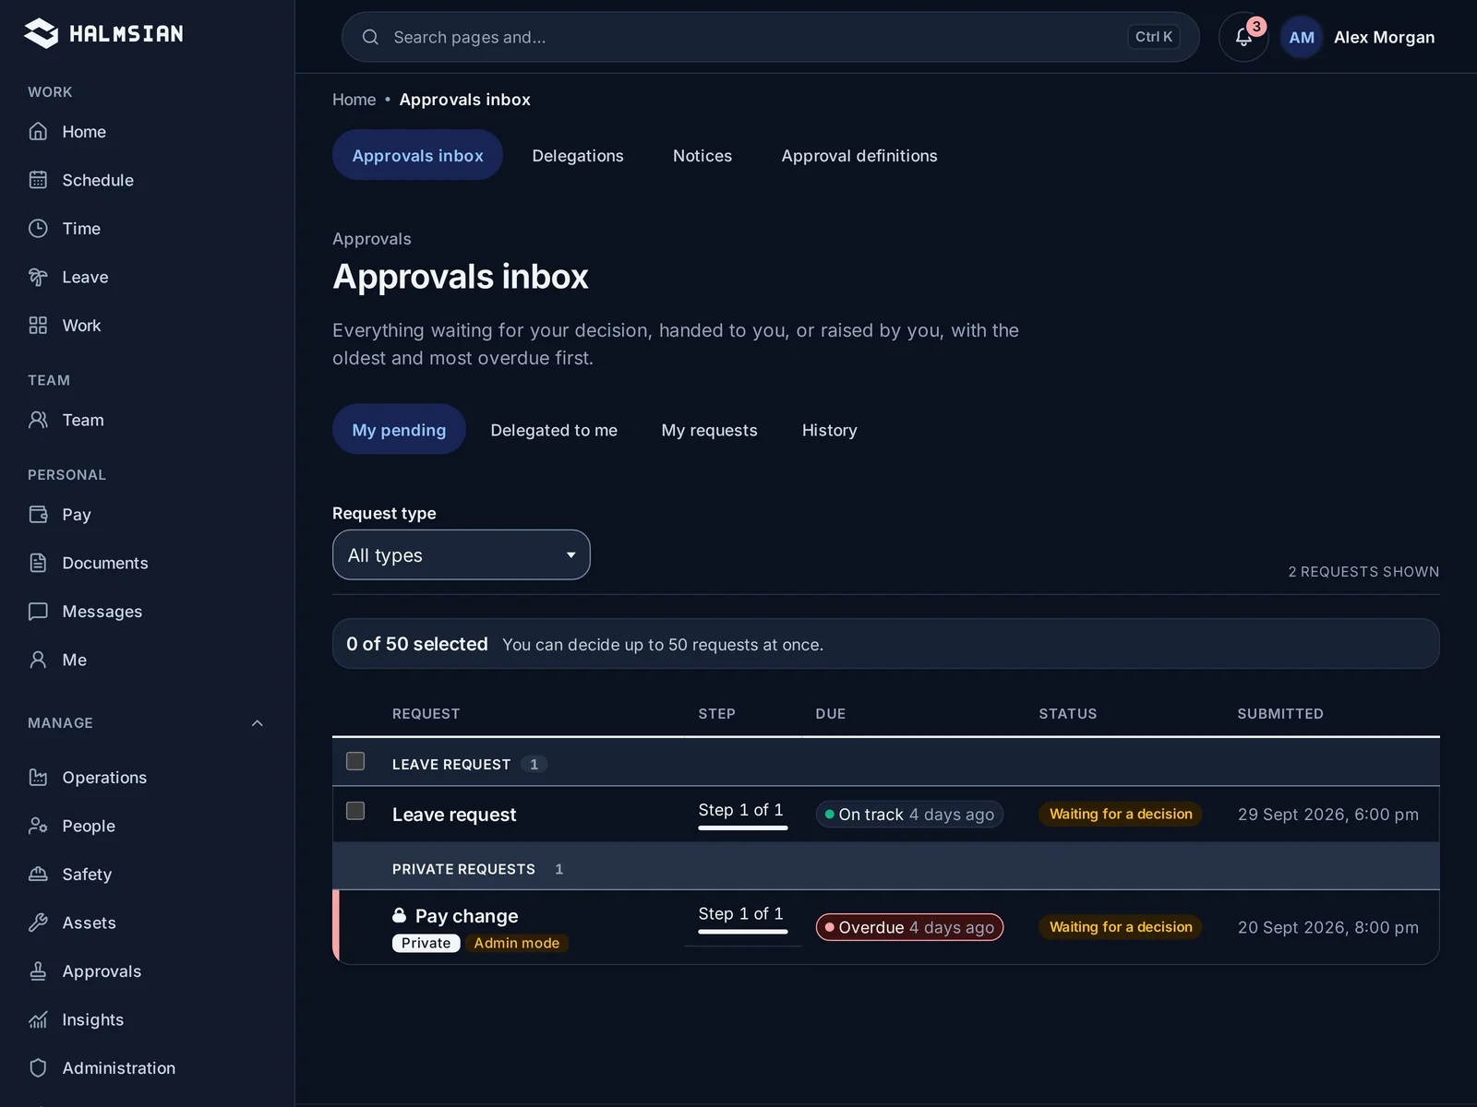The width and height of the screenshot is (1477, 1107).
Task: Open the History tab
Action: pyautogui.click(x=829, y=430)
